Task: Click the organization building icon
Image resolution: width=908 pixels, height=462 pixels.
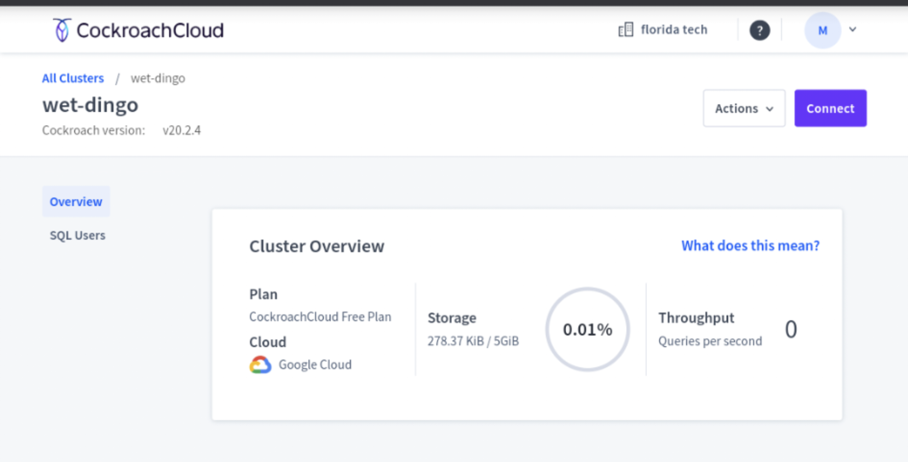Action: (x=626, y=30)
